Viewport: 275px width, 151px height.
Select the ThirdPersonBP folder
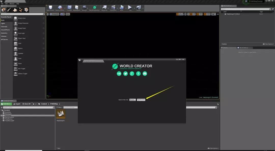[x=9, y=121]
